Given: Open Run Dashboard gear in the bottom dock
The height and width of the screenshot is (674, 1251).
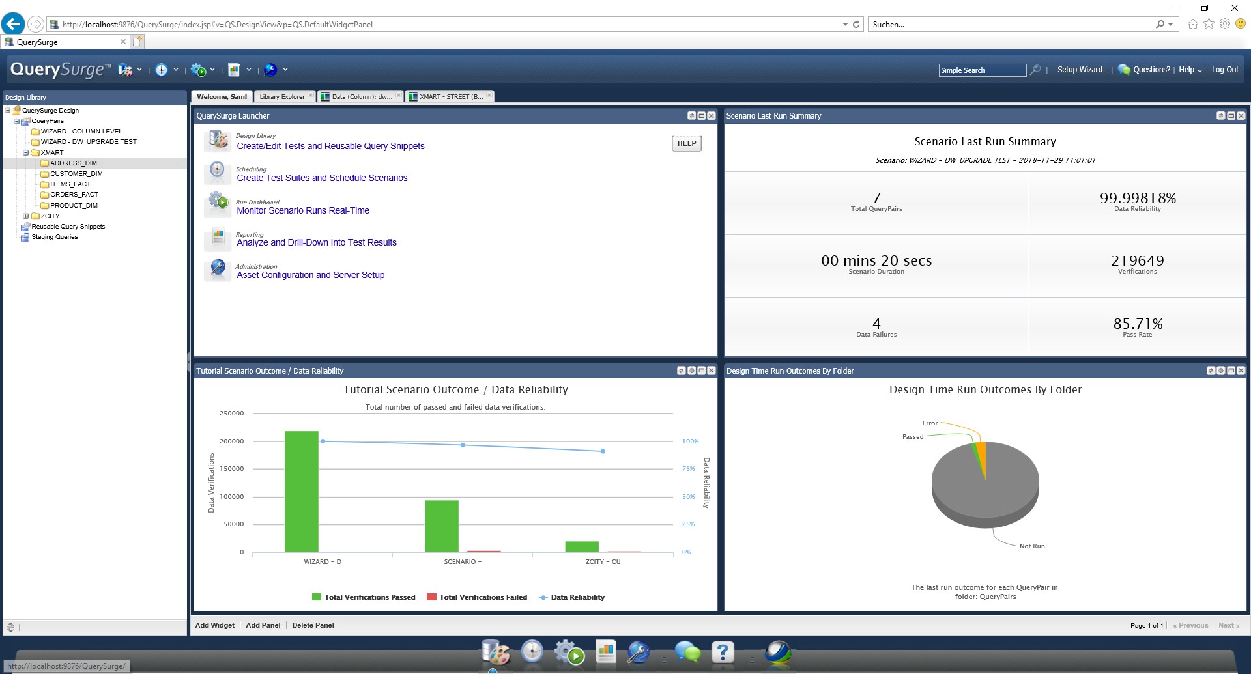Looking at the screenshot, I should tap(569, 652).
